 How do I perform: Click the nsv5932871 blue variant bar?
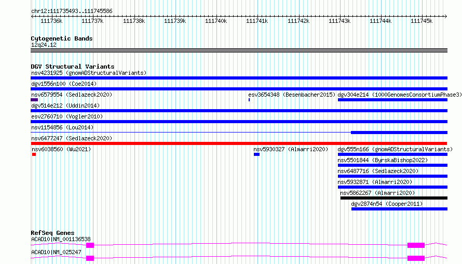click(x=392, y=187)
